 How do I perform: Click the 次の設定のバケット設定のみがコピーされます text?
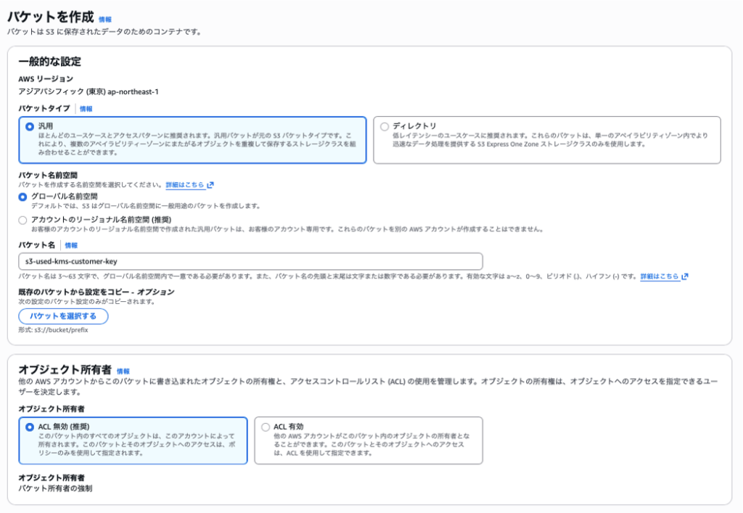(x=87, y=302)
